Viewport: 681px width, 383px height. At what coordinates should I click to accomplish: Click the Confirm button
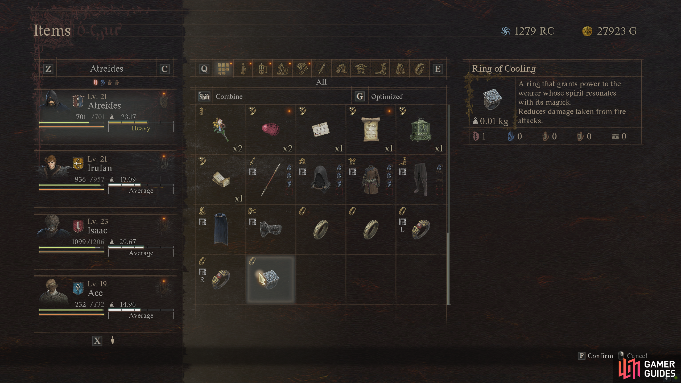point(595,356)
